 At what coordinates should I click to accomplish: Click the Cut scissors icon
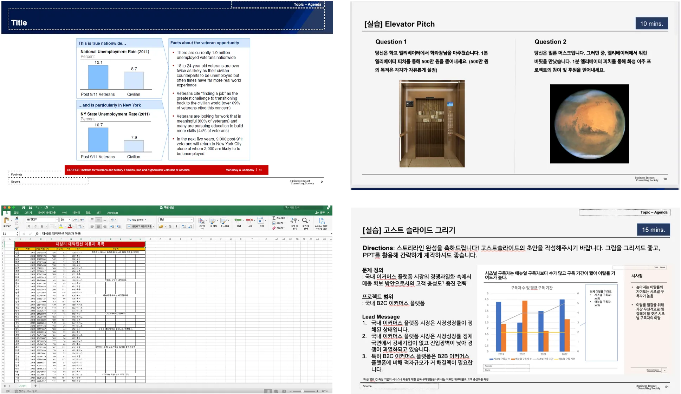click(17, 218)
